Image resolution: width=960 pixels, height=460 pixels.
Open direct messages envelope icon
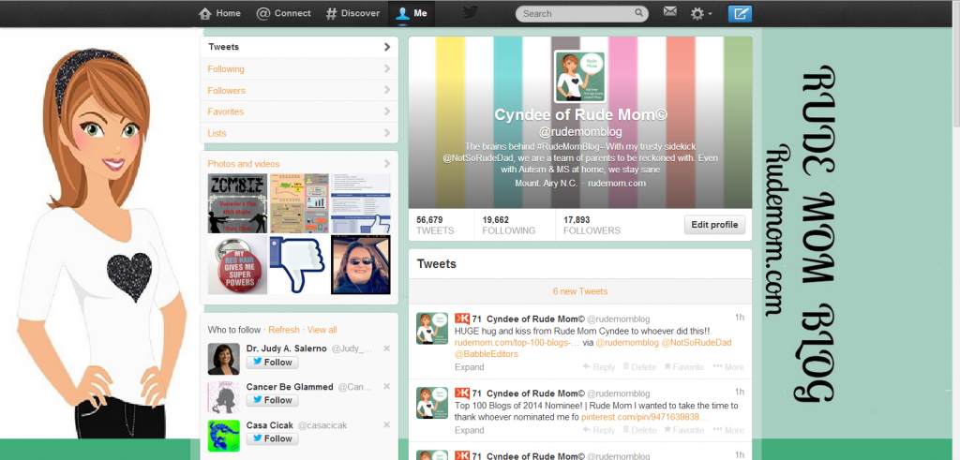669,11
